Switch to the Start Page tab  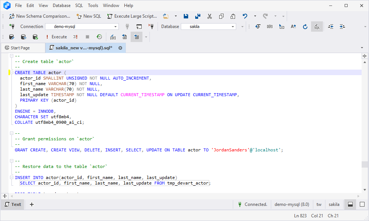point(23,48)
